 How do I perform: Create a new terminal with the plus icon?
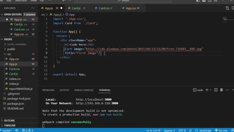click(207, 90)
